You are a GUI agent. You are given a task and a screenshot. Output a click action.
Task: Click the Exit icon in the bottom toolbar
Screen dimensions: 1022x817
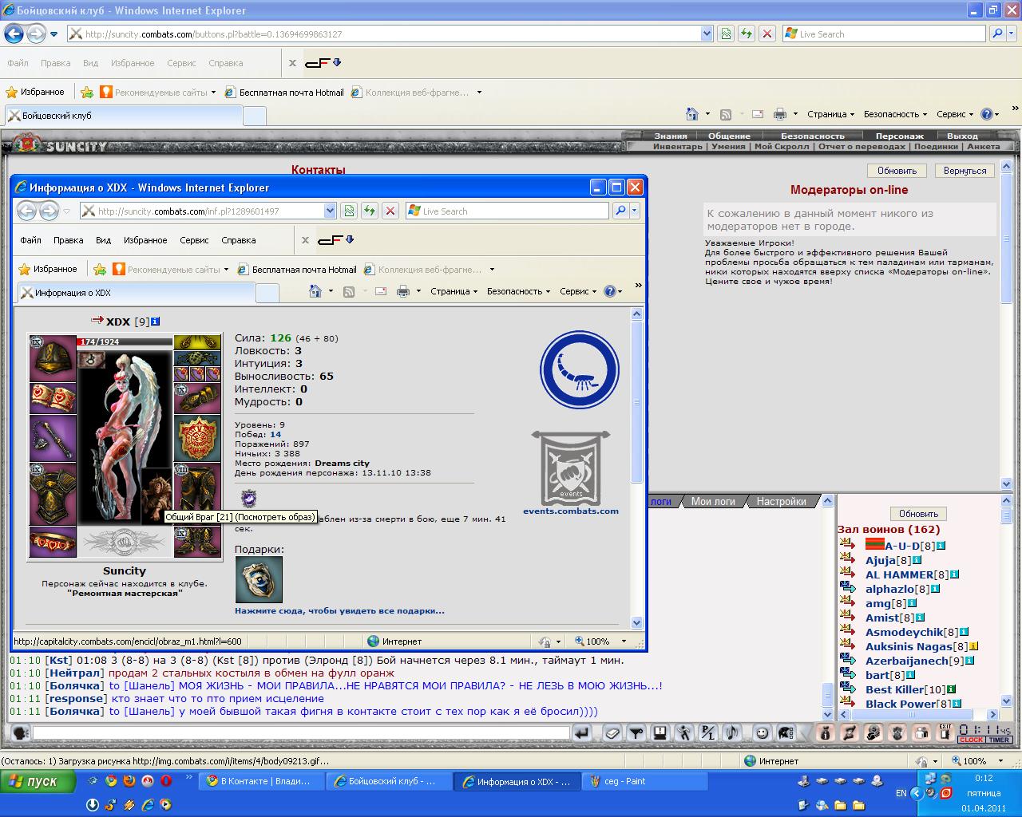pyautogui.click(x=945, y=732)
